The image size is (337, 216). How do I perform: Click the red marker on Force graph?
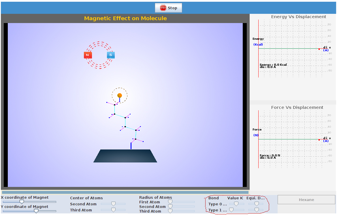coord(319,140)
